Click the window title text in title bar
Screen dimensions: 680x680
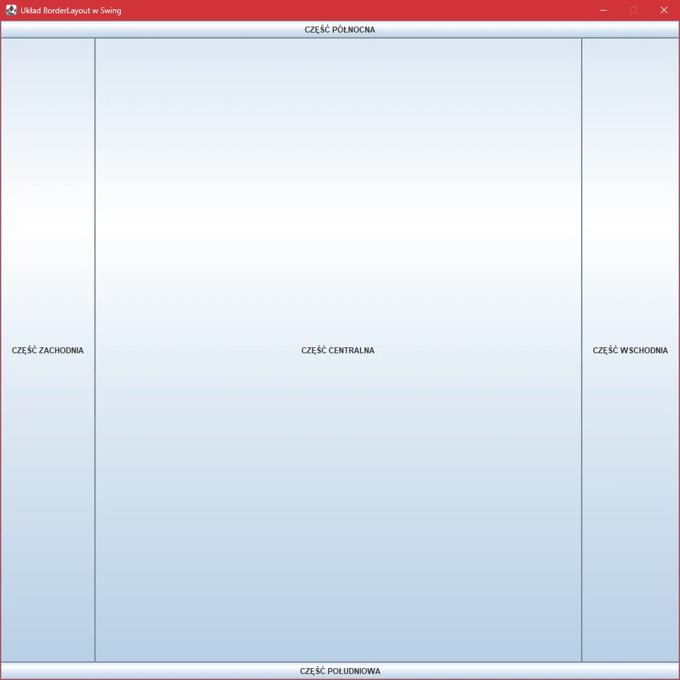click(71, 11)
